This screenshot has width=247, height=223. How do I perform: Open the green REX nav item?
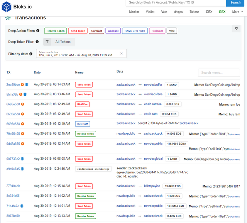[x=222, y=12]
